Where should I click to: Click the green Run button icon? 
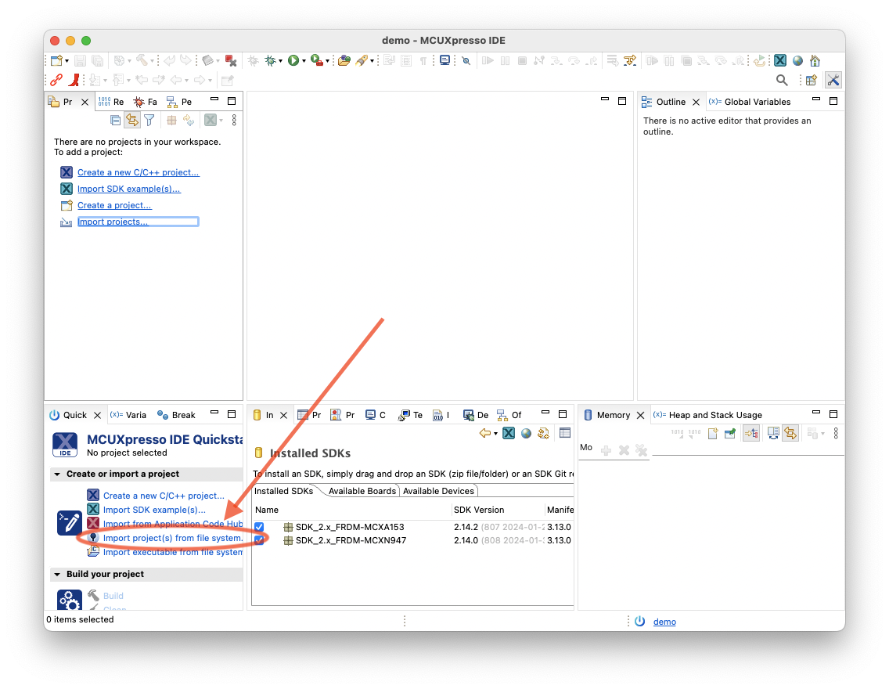[x=293, y=60]
